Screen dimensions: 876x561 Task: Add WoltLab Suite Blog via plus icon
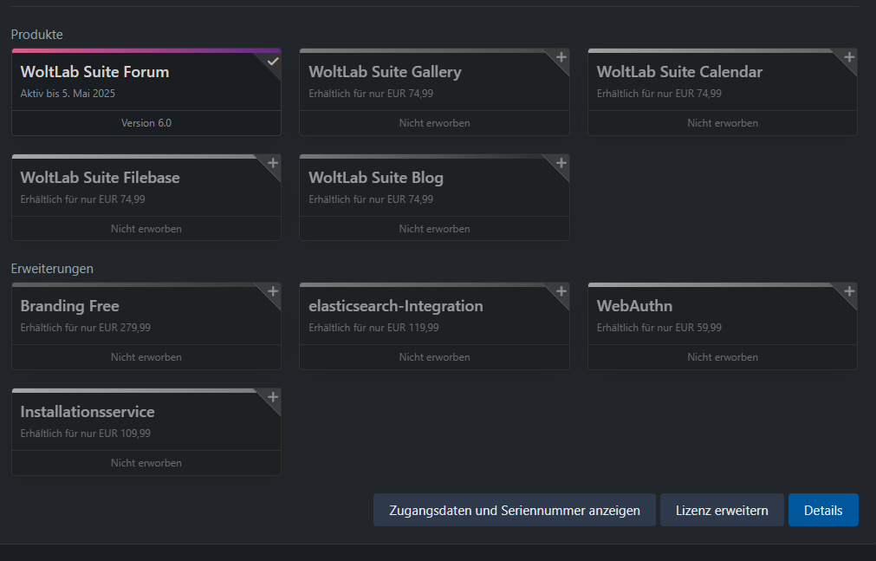pos(561,164)
